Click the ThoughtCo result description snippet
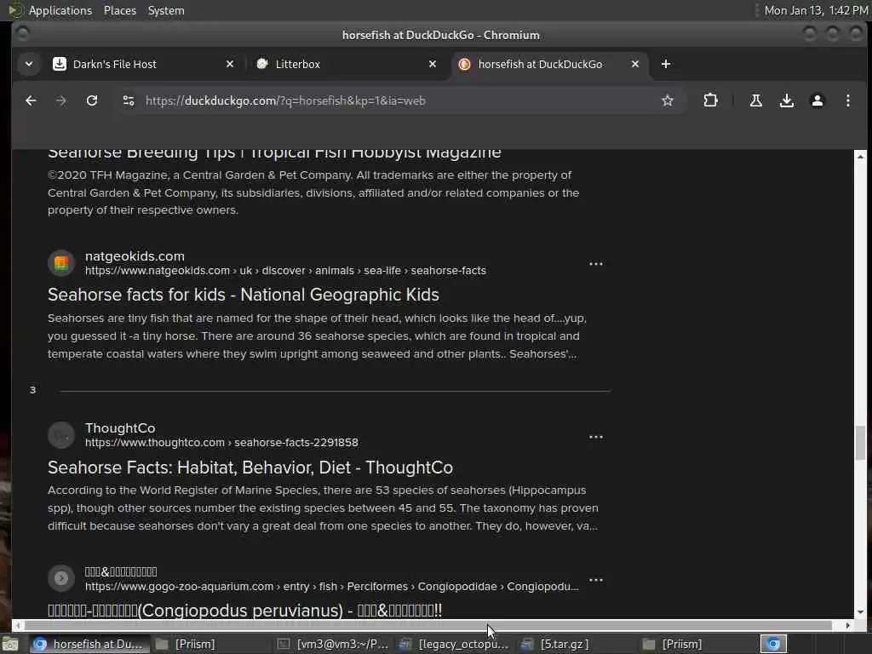 (323, 508)
